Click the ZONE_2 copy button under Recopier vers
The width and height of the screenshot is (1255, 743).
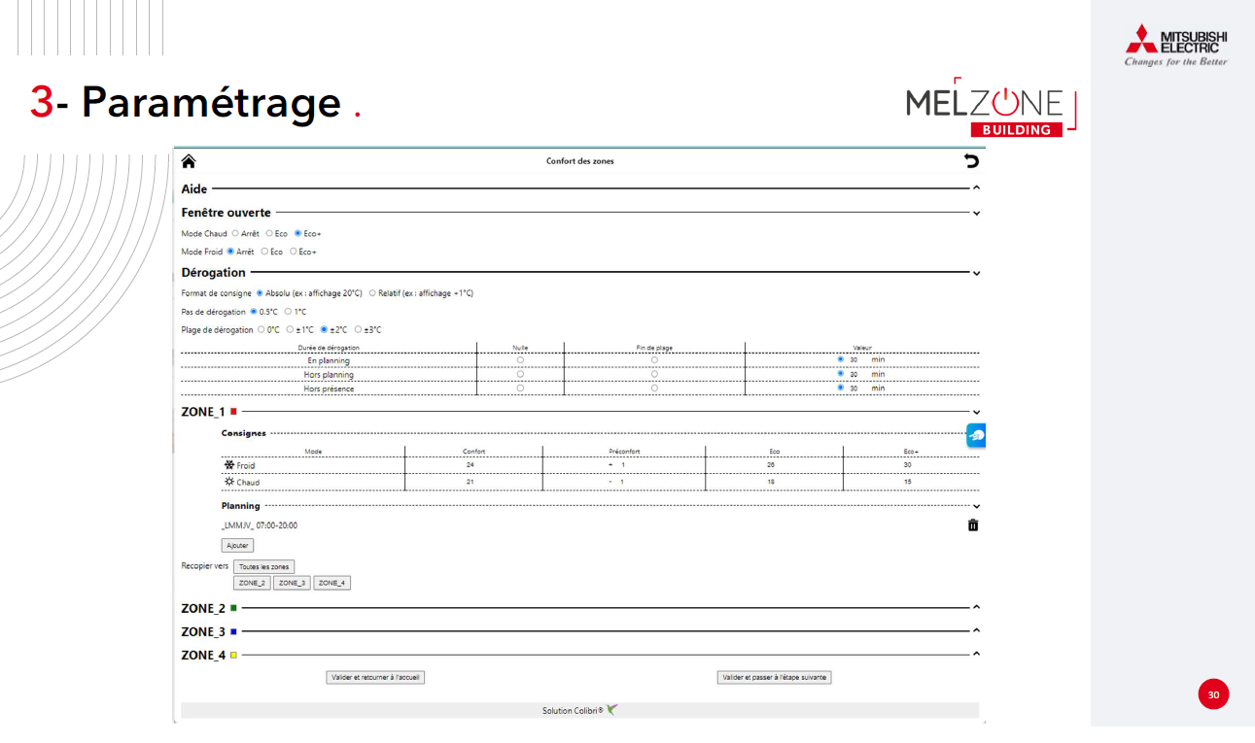[x=252, y=583]
